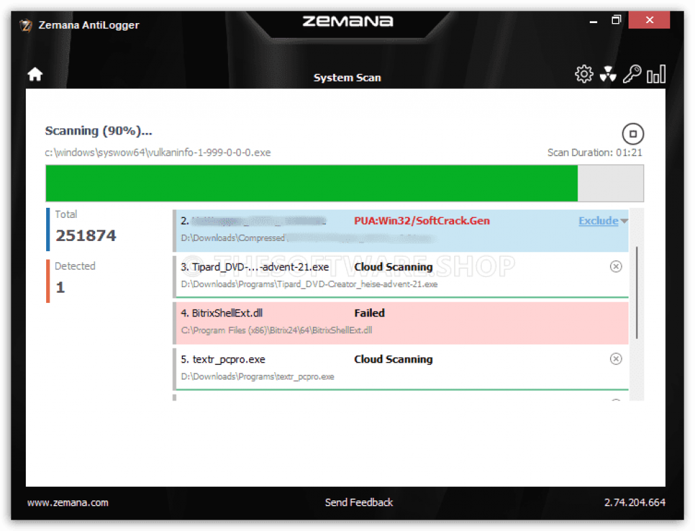Stop the running system scan
This screenshot has width=695, height=531.
click(x=633, y=134)
